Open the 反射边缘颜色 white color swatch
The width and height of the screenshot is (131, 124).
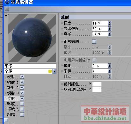[97, 90]
